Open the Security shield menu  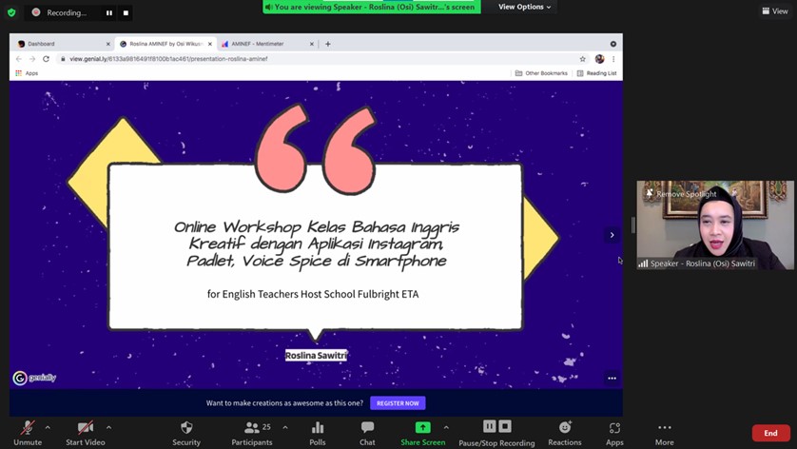[186, 433]
